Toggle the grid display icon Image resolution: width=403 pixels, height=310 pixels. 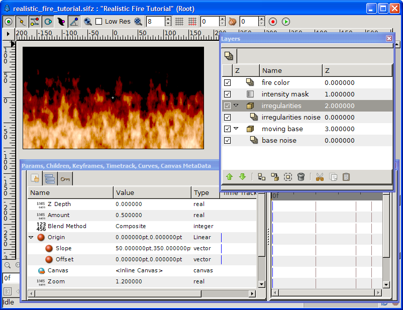click(x=179, y=22)
